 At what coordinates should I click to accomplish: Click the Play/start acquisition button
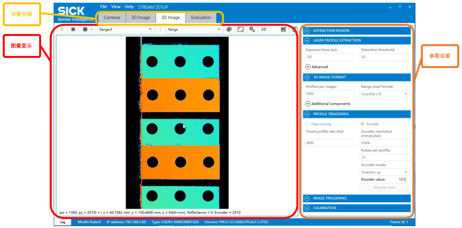coord(62,29)
